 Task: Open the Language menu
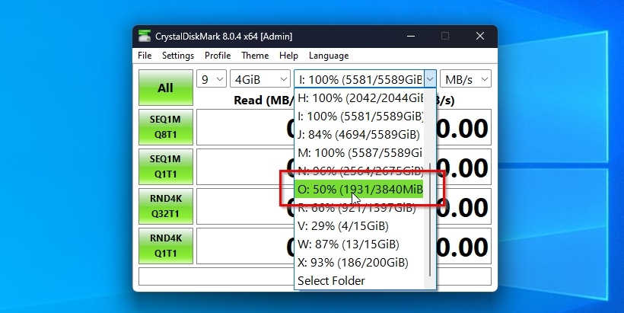[x=329, y=56]
